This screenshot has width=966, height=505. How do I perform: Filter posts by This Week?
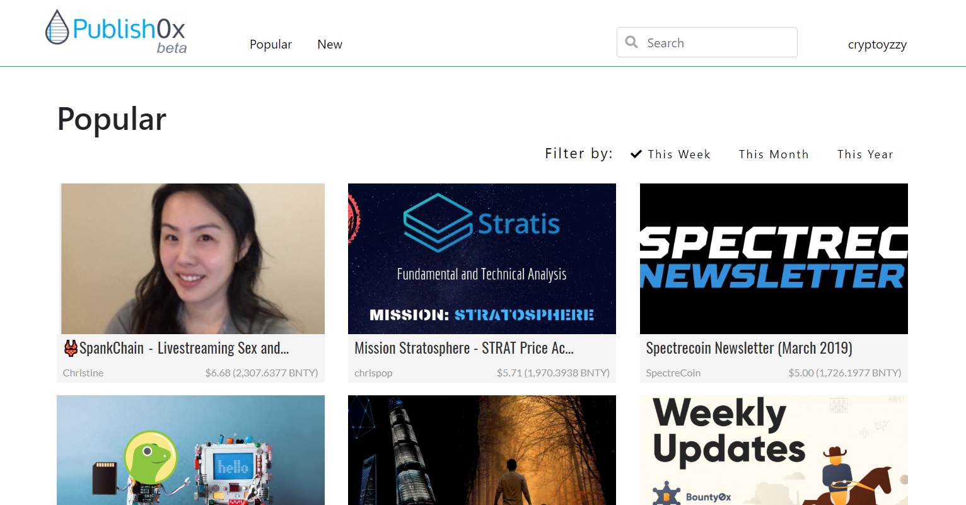(671, 154)
